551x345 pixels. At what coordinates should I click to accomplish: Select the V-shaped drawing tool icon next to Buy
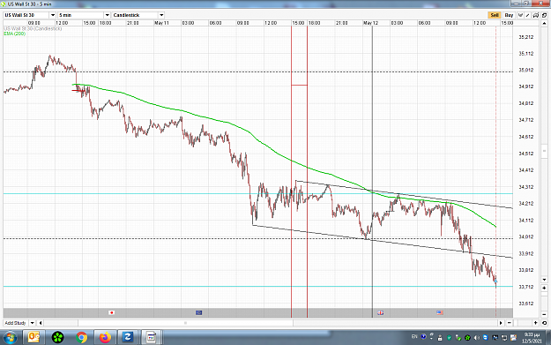point(520,15)
